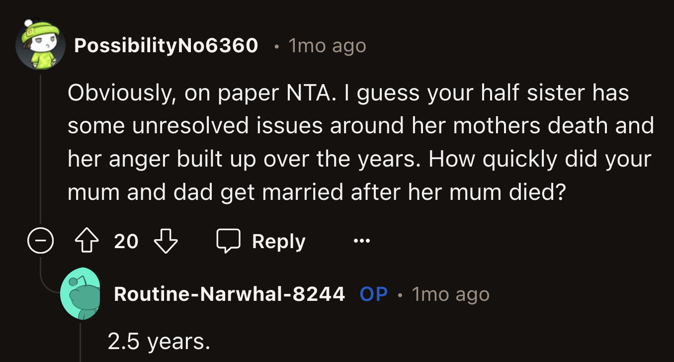The height and width of the screenshot is (362, 674).
Task: Collapse PossibilityNo6360's comment thread
Action: 40,241
